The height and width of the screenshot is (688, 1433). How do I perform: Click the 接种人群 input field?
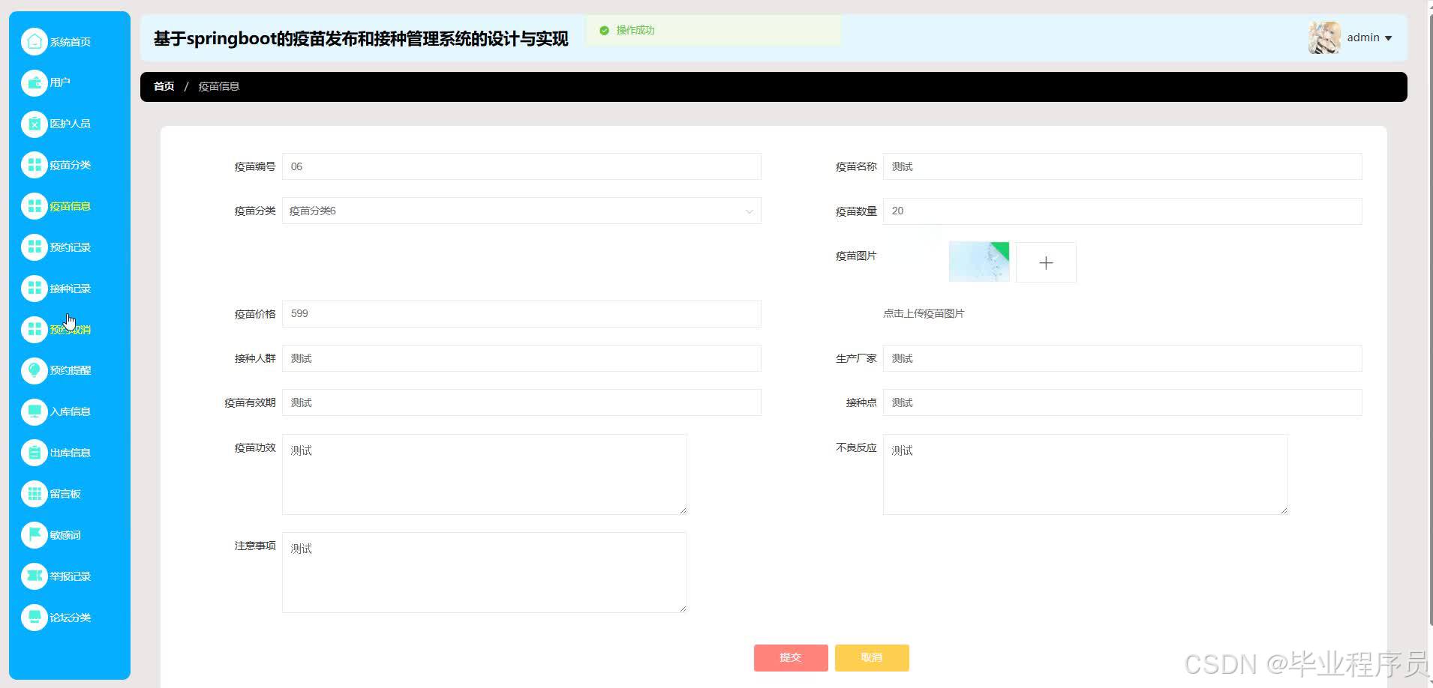521,358
